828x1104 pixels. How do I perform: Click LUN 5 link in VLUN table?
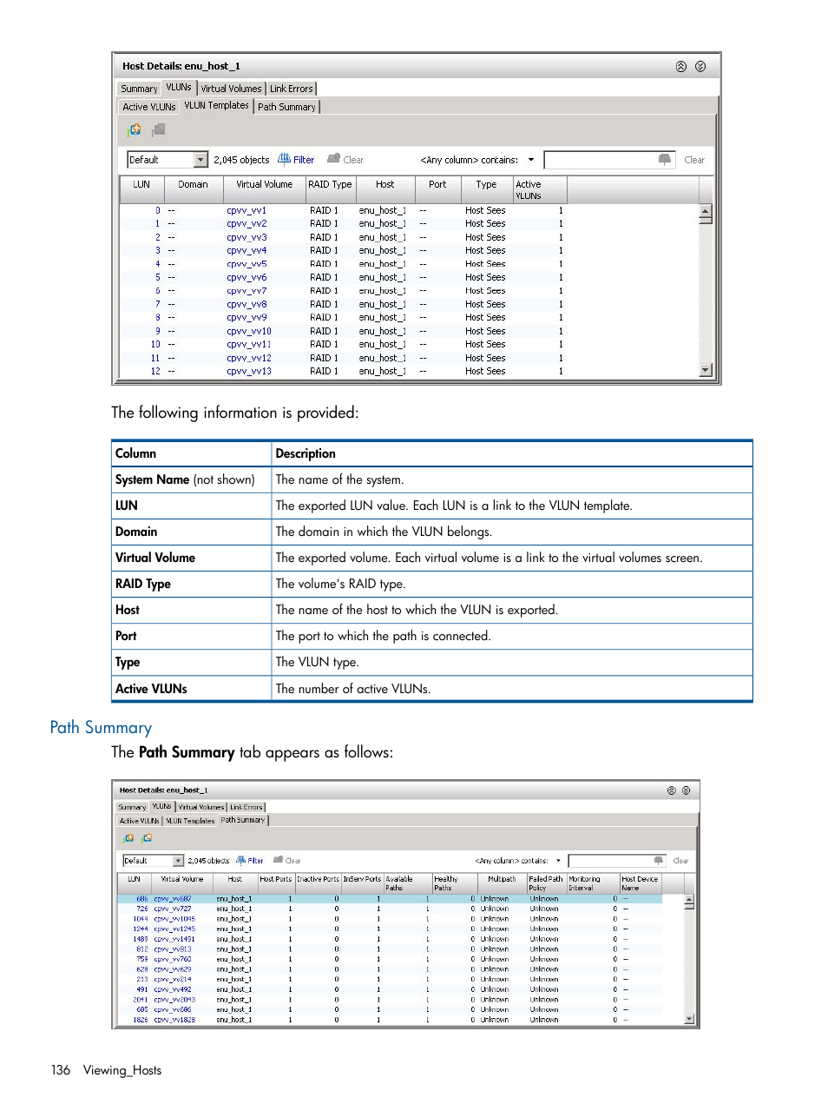click(x=157, y=277)
